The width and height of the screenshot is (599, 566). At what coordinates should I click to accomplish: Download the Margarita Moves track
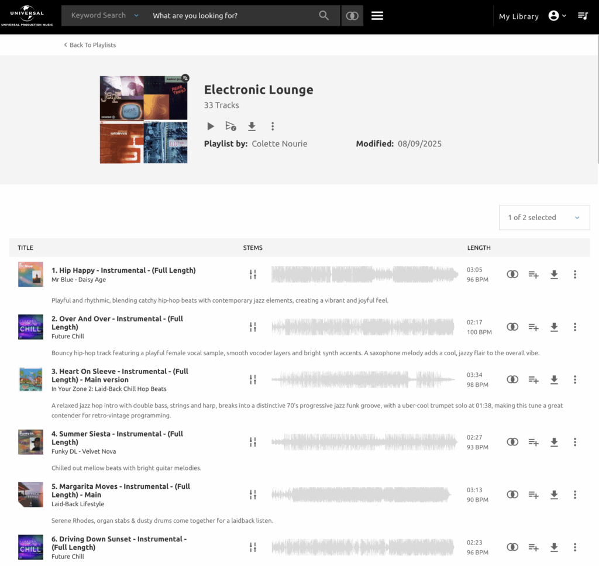[554, 495]
